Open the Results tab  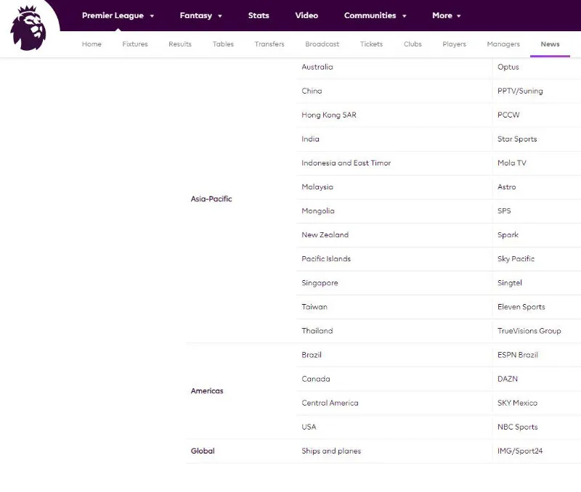point(179,44)
